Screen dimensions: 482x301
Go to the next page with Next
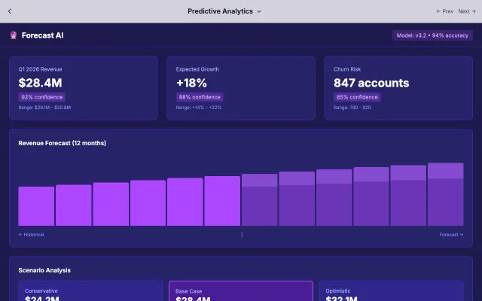[x=467, y=11]
